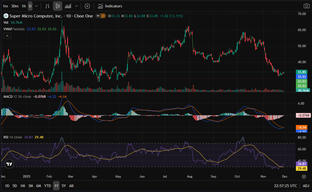Toggle the market status D badge
This screenshot has width=312, height=192.
point(103,16)
